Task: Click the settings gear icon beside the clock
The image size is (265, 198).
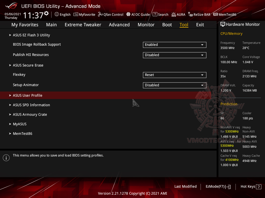Action: click(46, 13)
